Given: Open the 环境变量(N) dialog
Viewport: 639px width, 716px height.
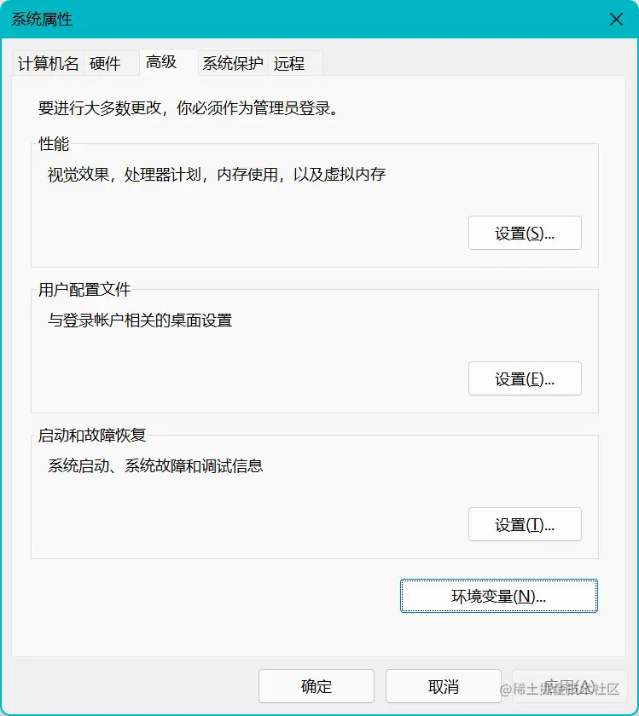Looking at the screenshot, I should pyautogui.click(x=498, y=596).
